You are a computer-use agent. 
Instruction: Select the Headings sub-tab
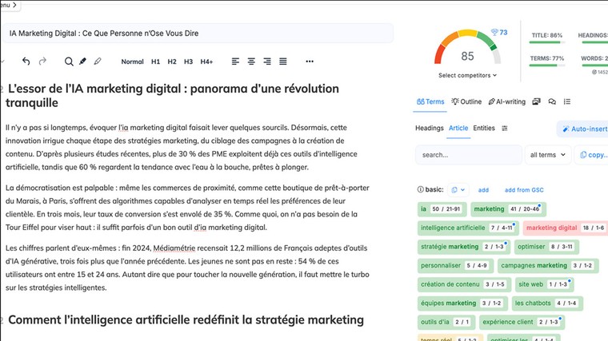(x=430, y=128)
